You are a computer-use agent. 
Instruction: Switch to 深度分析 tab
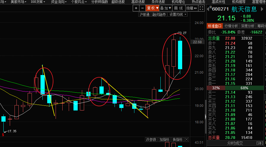pyautogui.click(x=248, y=26)
